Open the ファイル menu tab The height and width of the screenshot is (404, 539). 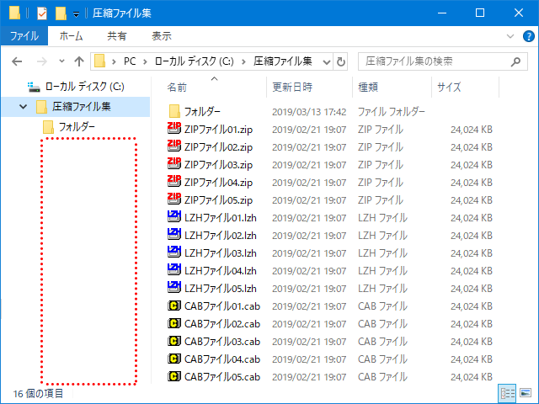click(24, 36)
